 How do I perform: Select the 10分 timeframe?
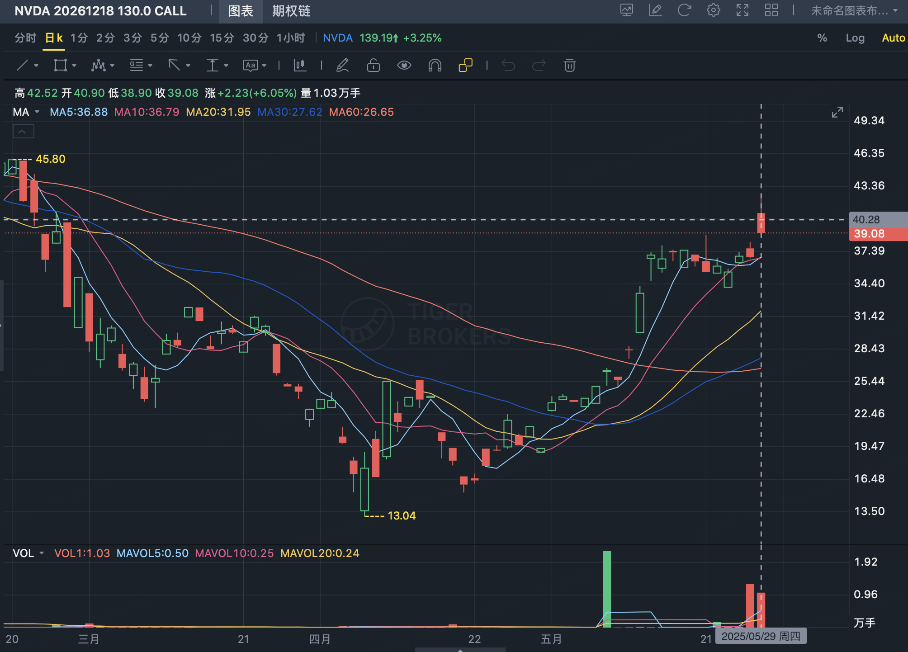pyautogui.click(x=189, y=38)
